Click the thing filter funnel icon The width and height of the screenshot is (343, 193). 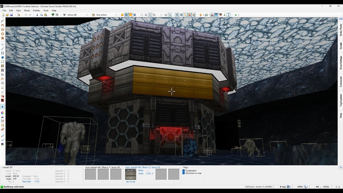(x=64, y=15)
